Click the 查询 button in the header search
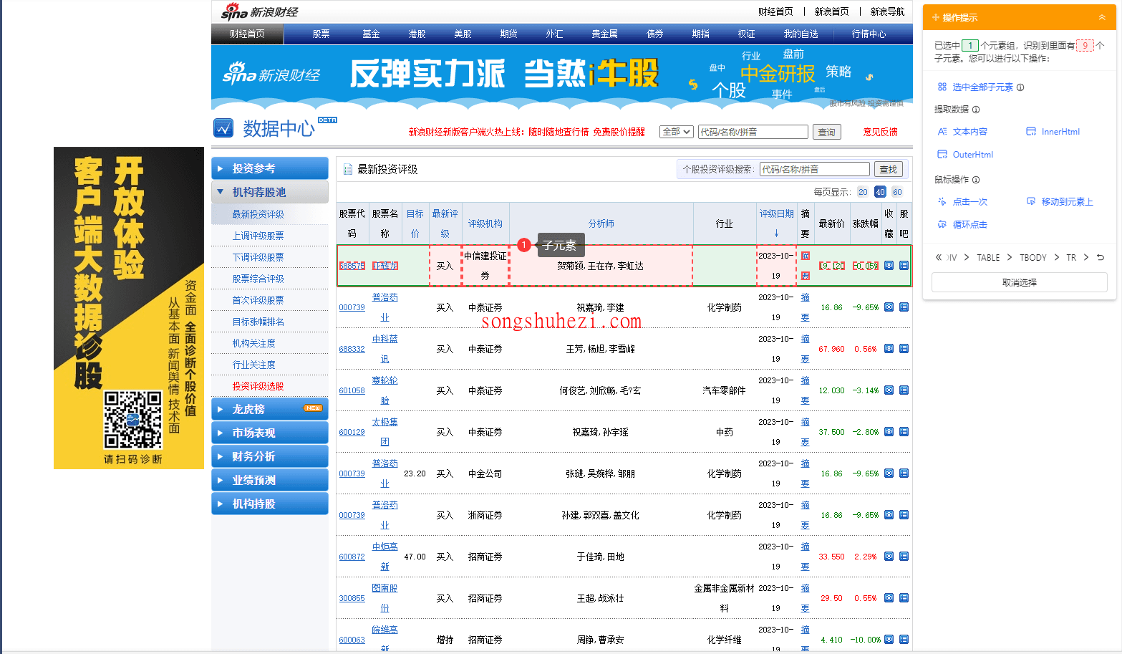Viewport: 1122px width, 654px height. (827, 132)
